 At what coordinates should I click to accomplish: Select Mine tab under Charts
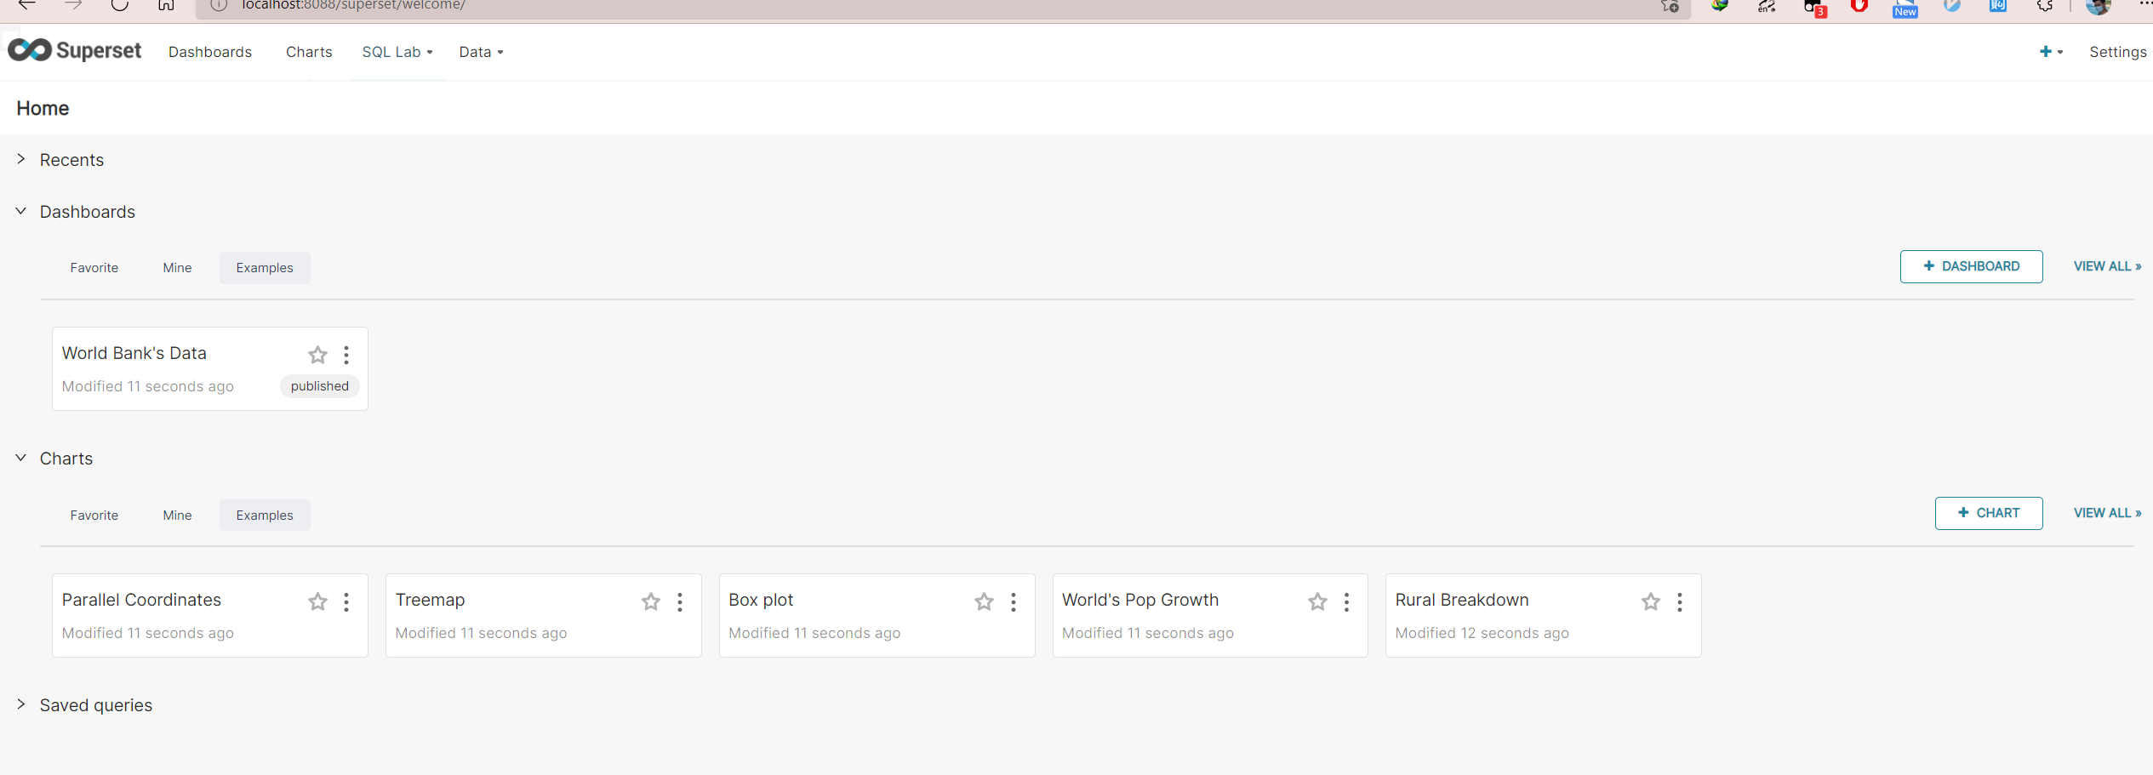point(177,516)
